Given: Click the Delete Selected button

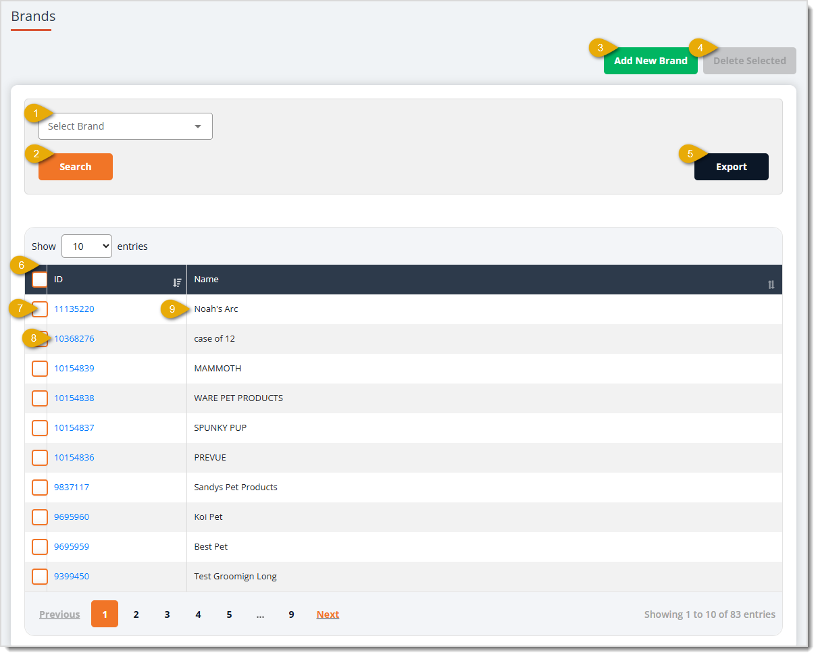Looking at the screenshot, I should pyautogui.click(x=750, y=61).
